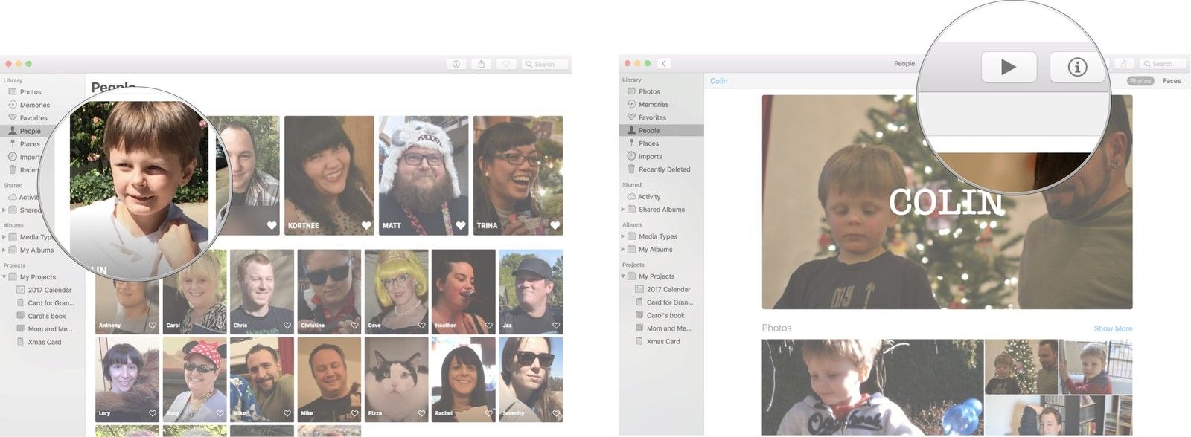Click the share icon in the People grid toolbar

coord(481,65)
